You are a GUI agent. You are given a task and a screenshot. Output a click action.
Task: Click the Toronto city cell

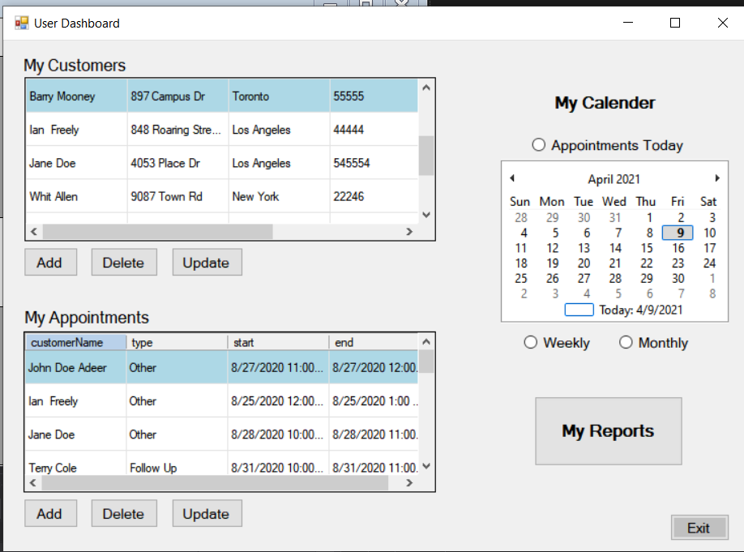coord(279,96)
